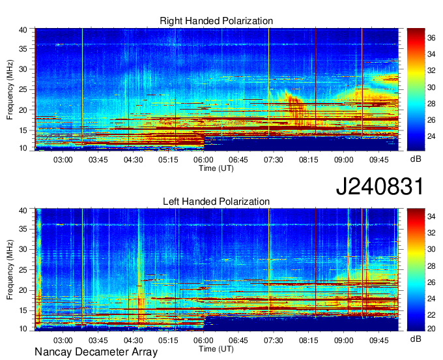The width and height of the screenshot is (443, 360).
Task: Click the 40 MHz tick on Left Handed plot
Action: tap(23, 211)
